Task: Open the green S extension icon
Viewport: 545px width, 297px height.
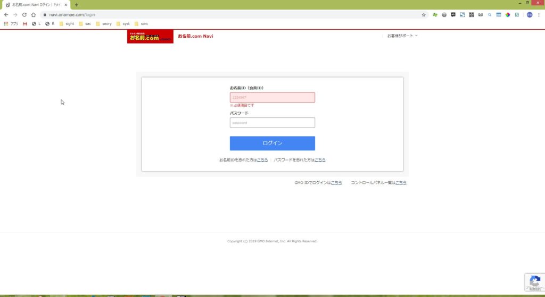Action: pos(517,14)
